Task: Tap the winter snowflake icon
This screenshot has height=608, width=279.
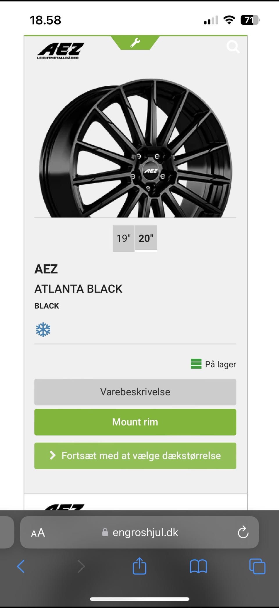Action: tap(43, 330)
